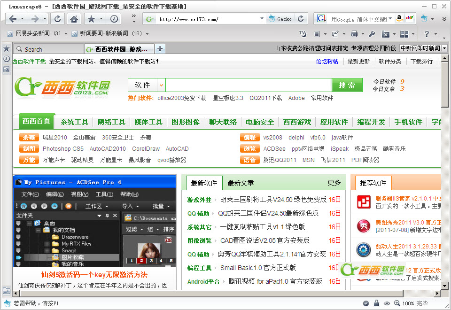Go to the Home page icon
The height and width of the screenshot is (310, 451).
tap(74, 19)
